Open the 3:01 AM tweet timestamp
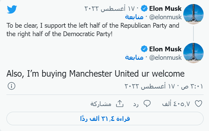 164,86
